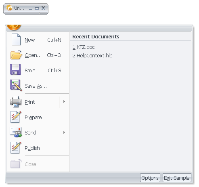Screen dimensions: 199x187
Task: Maximize the small untitled window
Action: tap(37, 8)
